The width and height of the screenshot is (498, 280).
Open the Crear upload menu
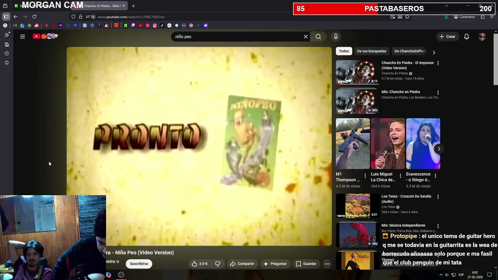(x=447, y=37)
